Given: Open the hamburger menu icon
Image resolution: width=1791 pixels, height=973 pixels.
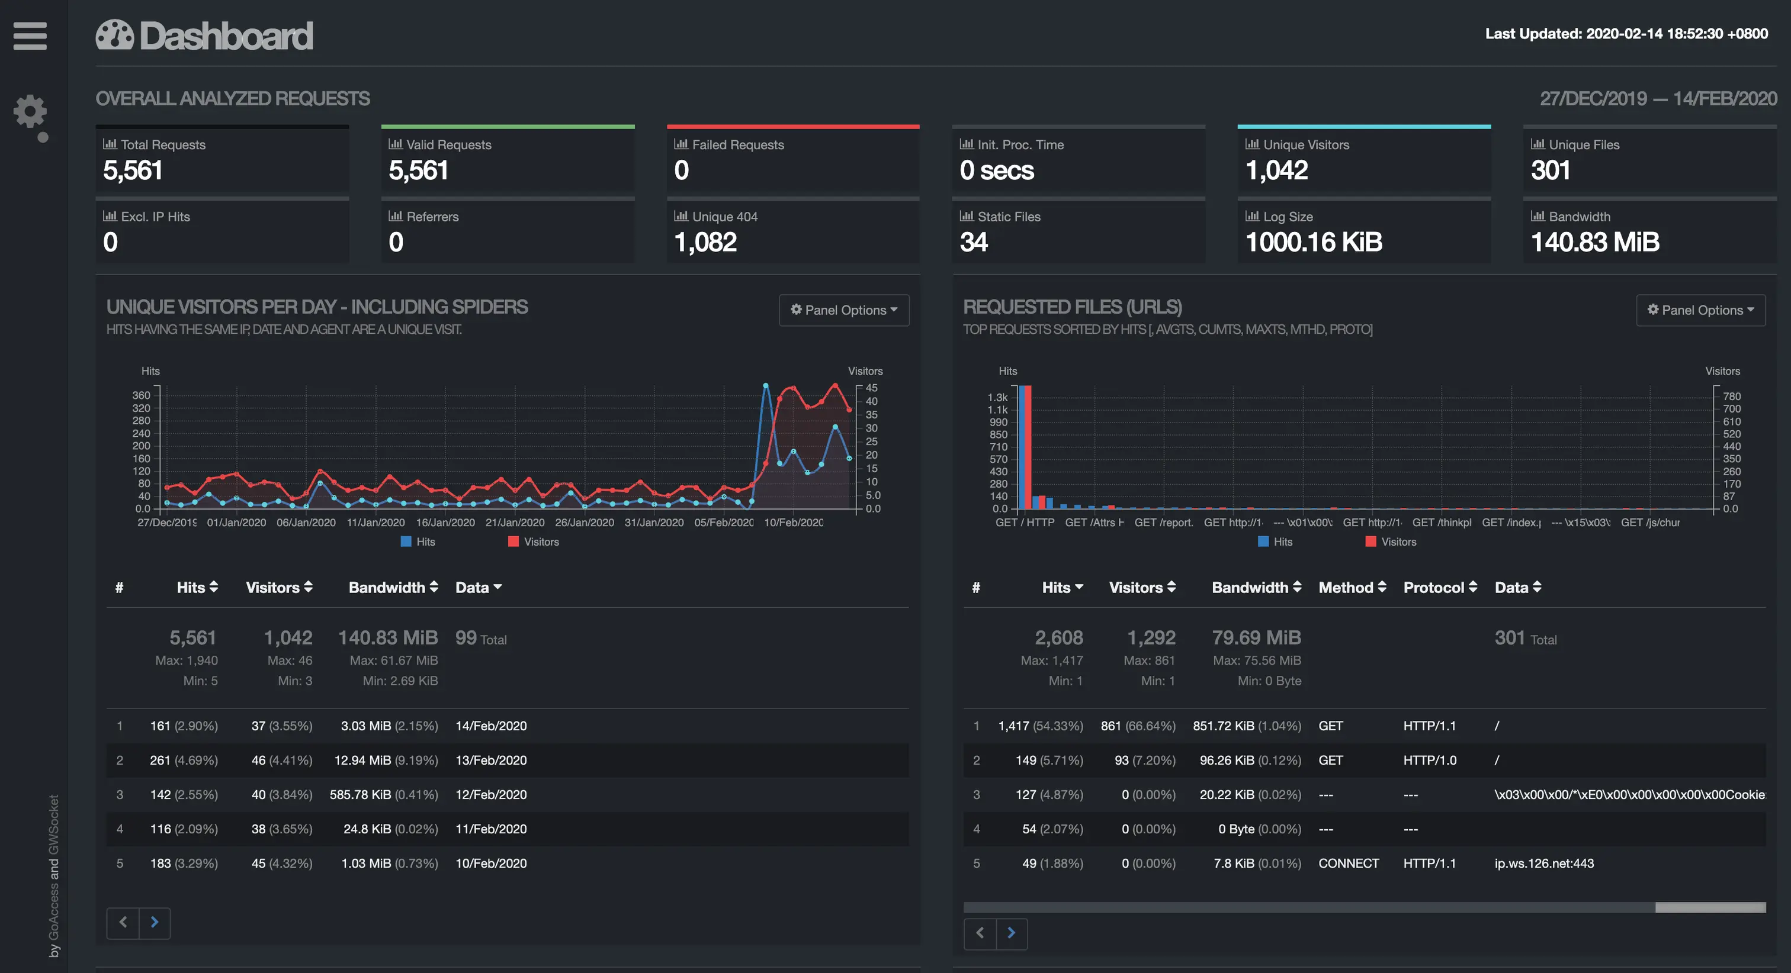Looking at the screenshot, I should (x=30, y=36).
